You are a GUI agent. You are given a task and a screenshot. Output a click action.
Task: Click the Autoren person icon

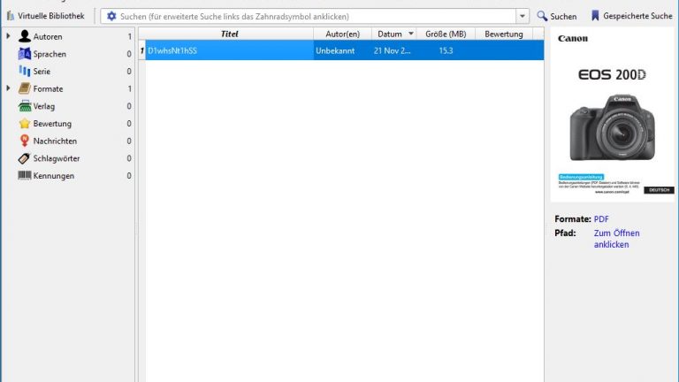(25, 36)
